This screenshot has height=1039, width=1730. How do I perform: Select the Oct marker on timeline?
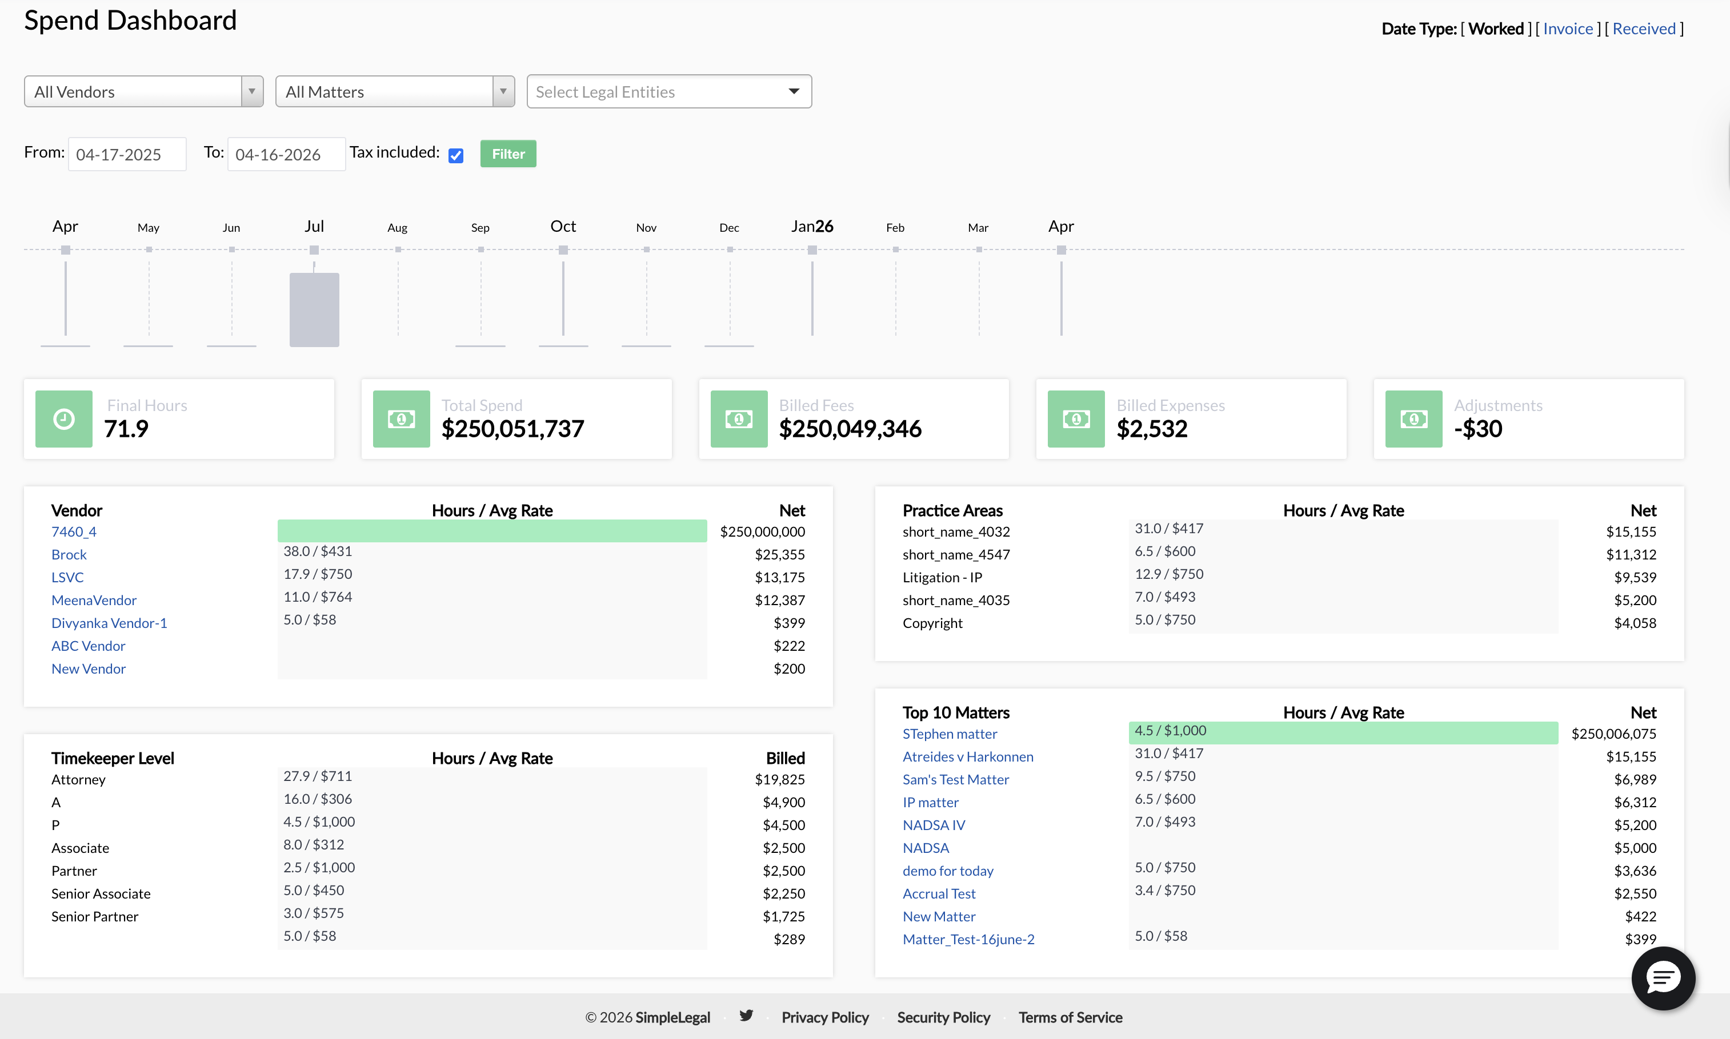[x=563, y=250]
